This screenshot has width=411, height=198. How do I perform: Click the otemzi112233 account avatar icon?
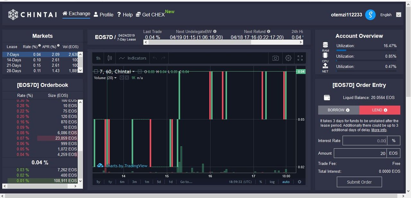pyautogui.click(x=370, y=15)
